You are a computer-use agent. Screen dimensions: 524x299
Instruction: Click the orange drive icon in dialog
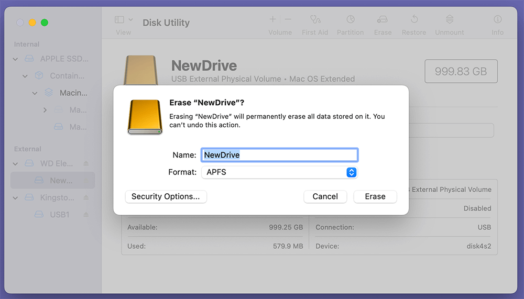[145, 117]
